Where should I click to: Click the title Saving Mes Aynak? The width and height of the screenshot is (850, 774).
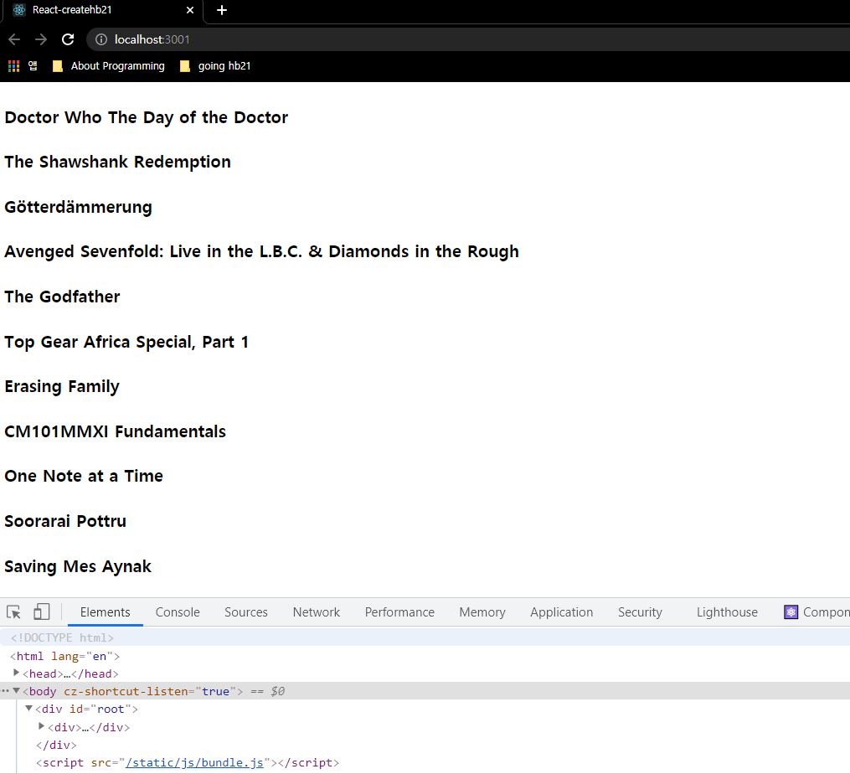78,565
